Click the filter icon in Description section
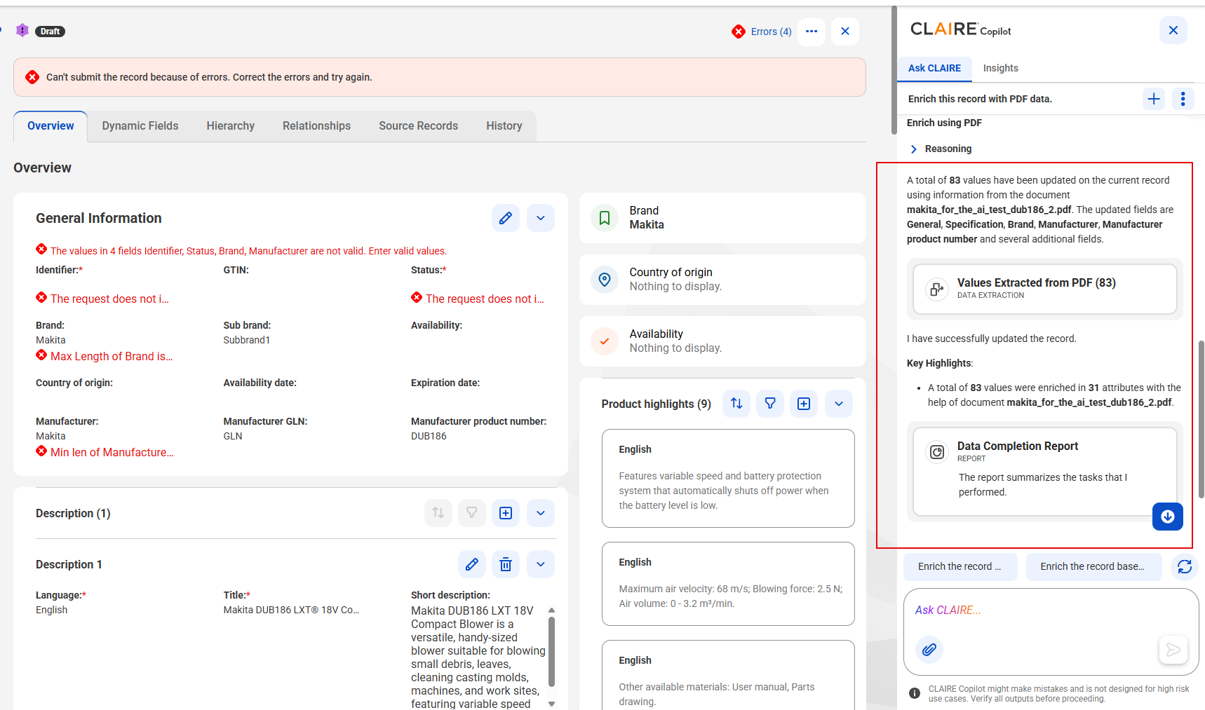Image resolution: width=1205 pixels, height=710 pixels. [x=472, y=513]
